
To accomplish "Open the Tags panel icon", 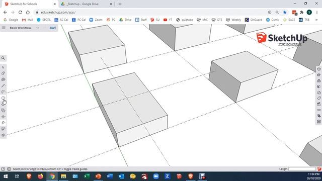I will [x=318, y=99].
